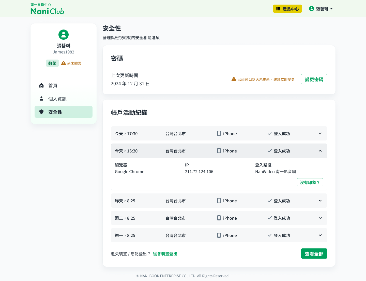Viewport: 366px width, 281px height.
Task: Go to 首頁 in sidebar
Action: [x=64, y=85]
